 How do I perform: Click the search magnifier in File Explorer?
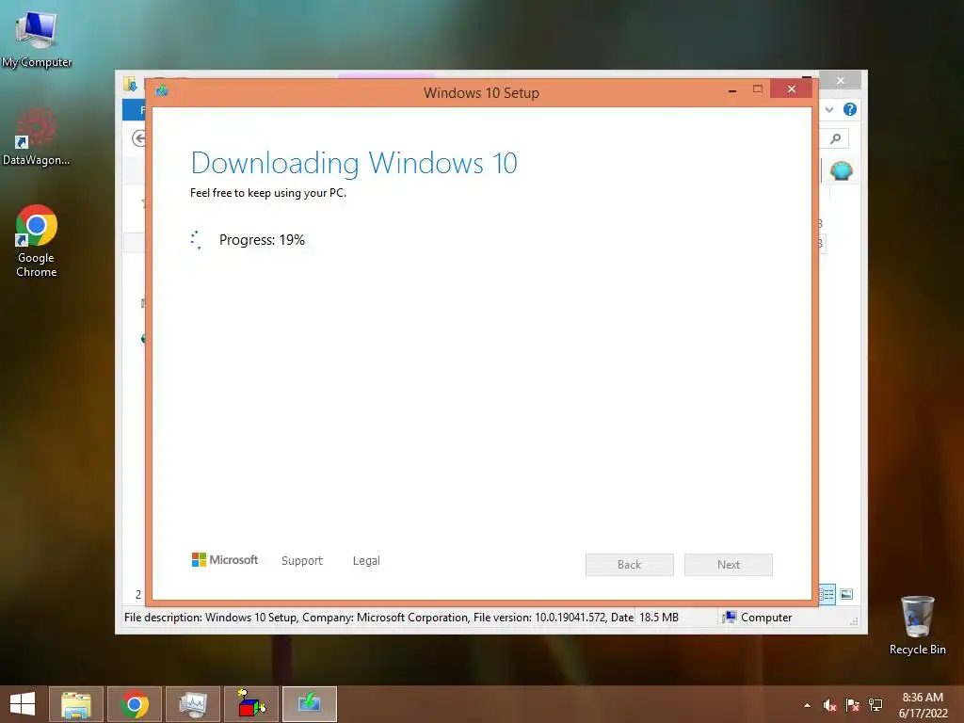coord(835,139)
